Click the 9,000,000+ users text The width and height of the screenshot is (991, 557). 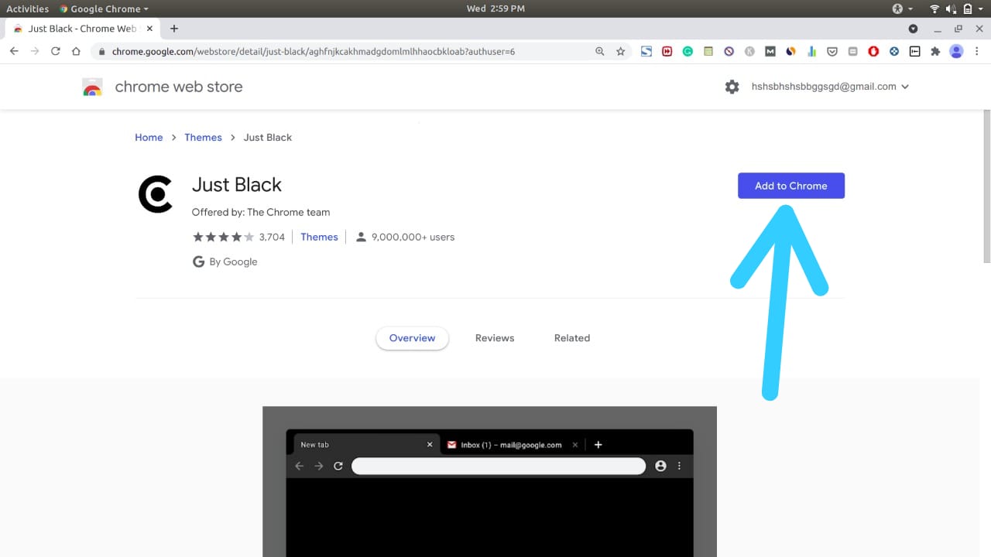pyautogui.click(x=413, y=237)
